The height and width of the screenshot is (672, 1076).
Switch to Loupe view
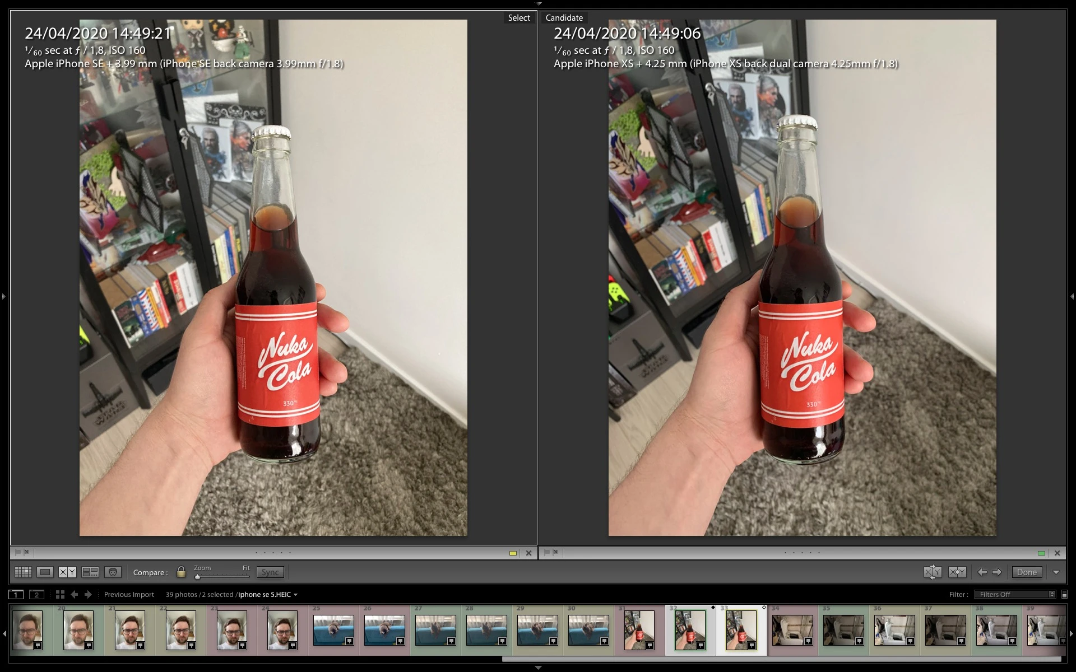pyautogui.click(x=45, y=572)
